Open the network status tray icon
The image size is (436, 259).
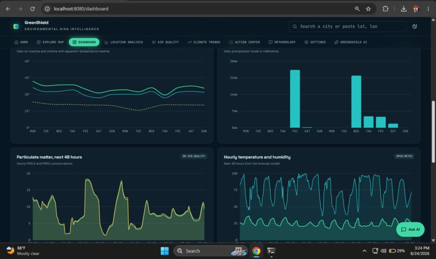tap(375, 251)
